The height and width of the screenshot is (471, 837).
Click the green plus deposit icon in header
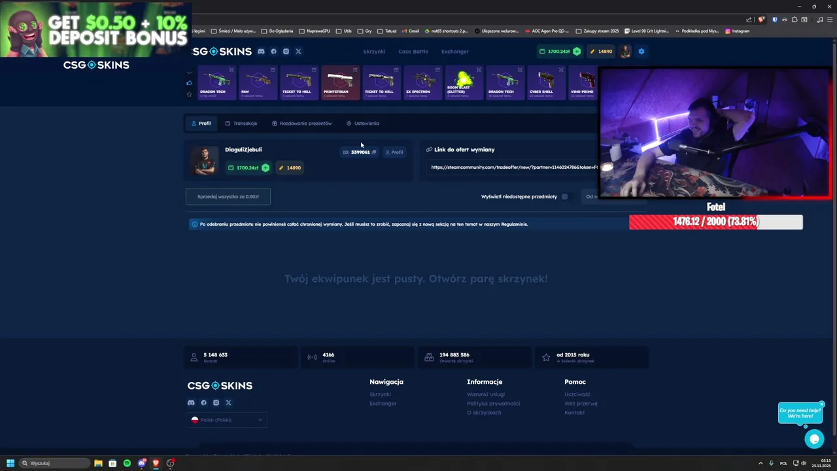coord(577,51)
